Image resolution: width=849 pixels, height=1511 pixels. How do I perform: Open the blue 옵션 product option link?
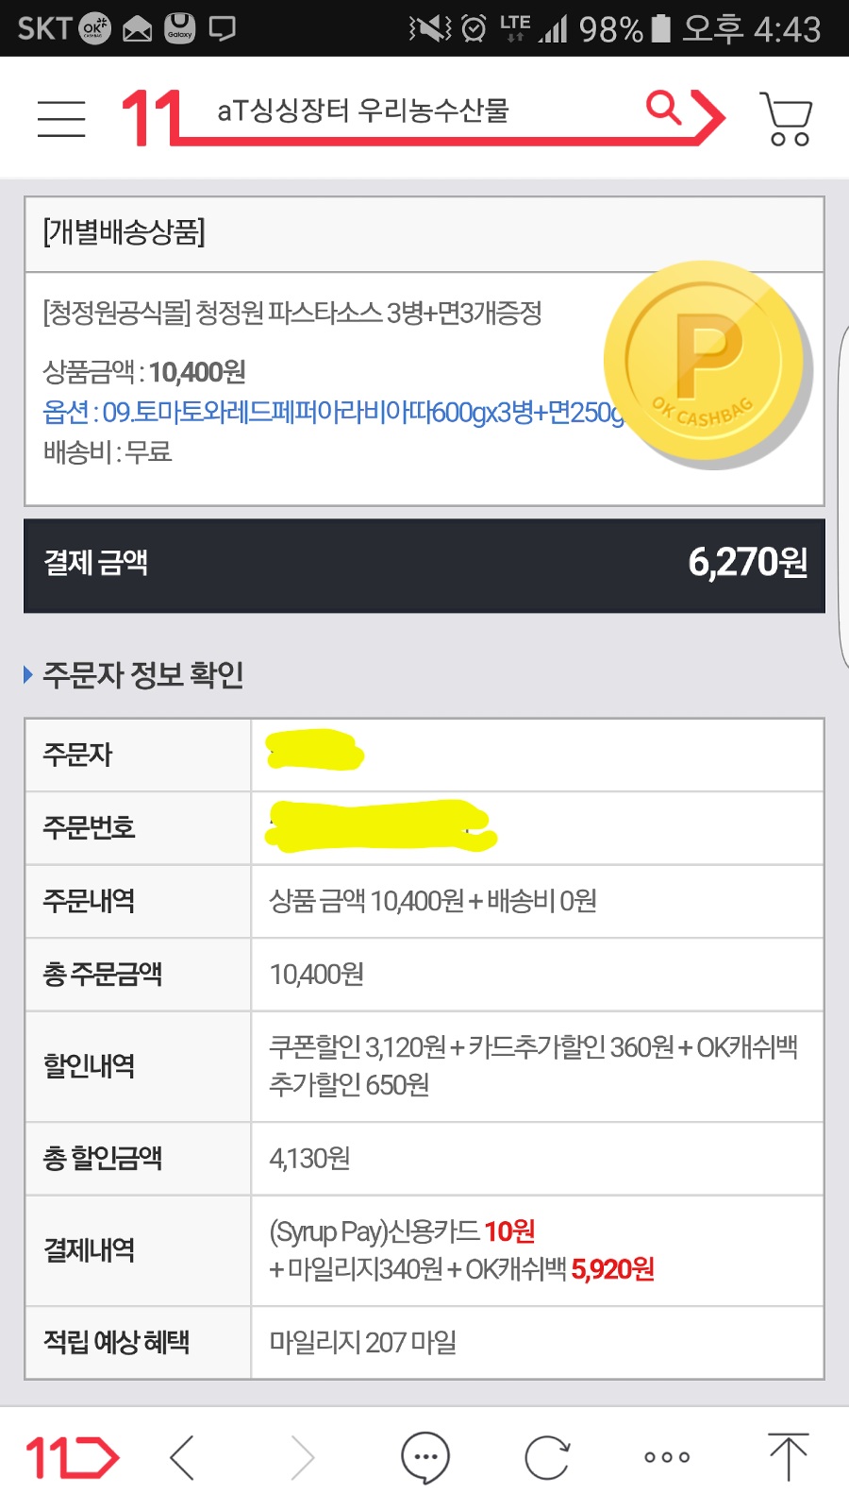pos(330,413)
